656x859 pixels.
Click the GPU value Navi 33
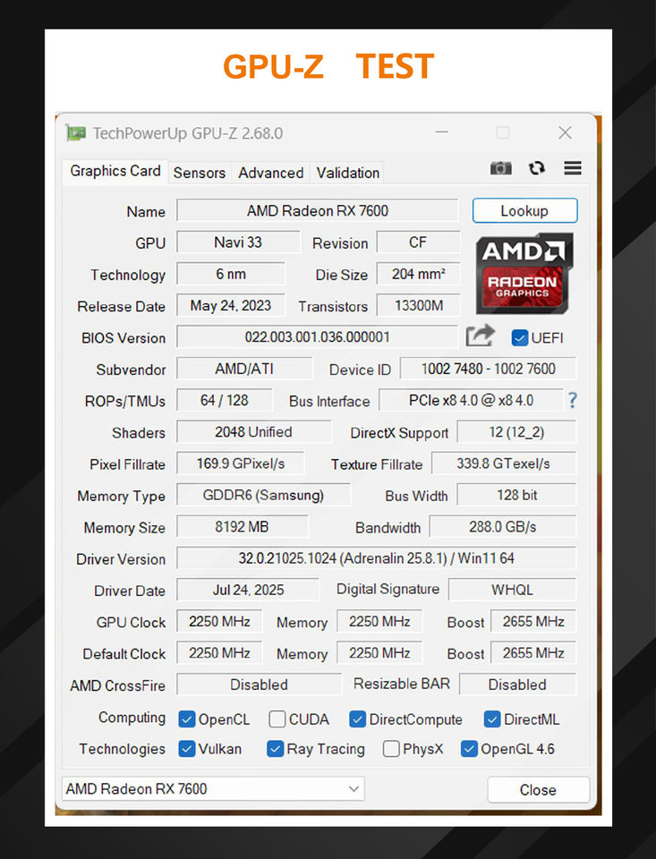coord(238,242)
